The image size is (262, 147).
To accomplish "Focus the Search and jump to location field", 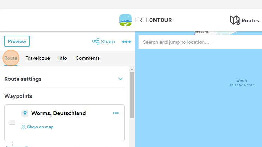I will coord(200,42).
